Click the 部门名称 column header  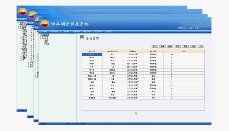[x=92, y=51]
